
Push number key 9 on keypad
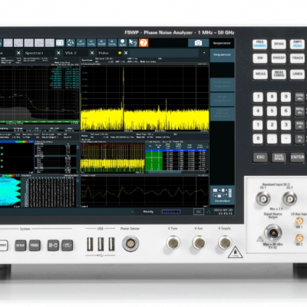(x=286, y=97)
